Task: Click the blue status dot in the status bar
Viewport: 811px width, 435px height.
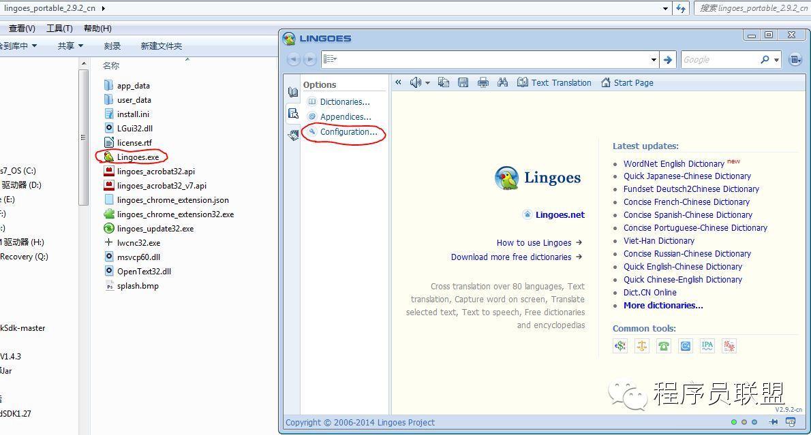Action: coord(754,422)
